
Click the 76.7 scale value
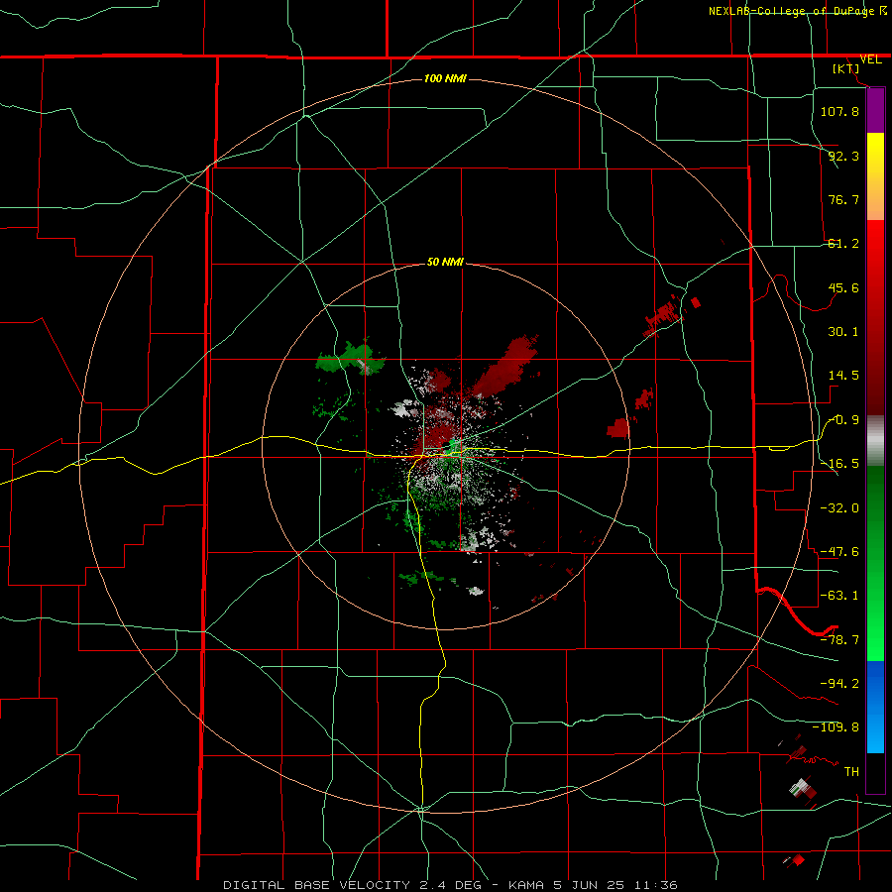pyautogui.click(x=843, y=199)
